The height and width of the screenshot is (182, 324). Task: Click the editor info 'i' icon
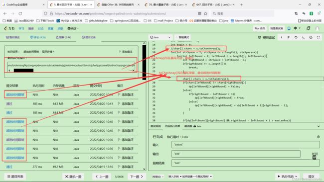tap(281, 37)
